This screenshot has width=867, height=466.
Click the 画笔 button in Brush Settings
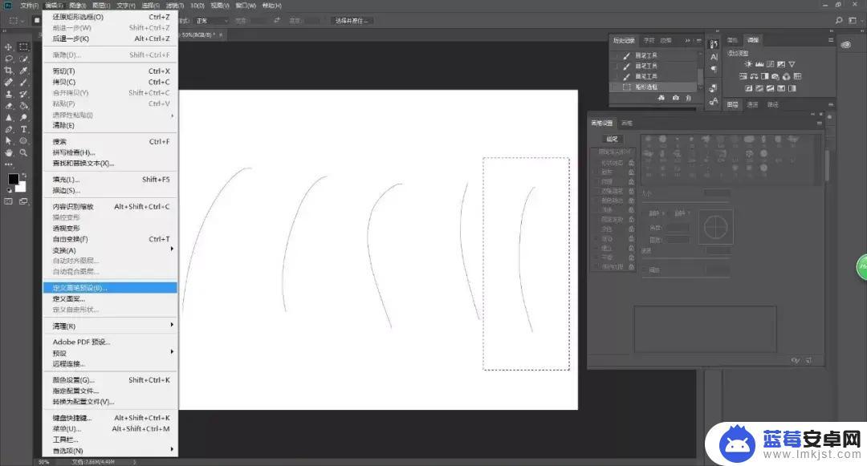click(612, 139)
